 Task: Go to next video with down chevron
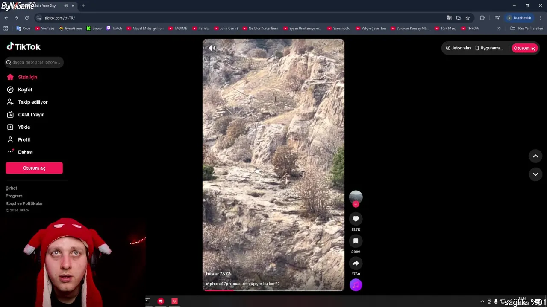coord(535,174)
